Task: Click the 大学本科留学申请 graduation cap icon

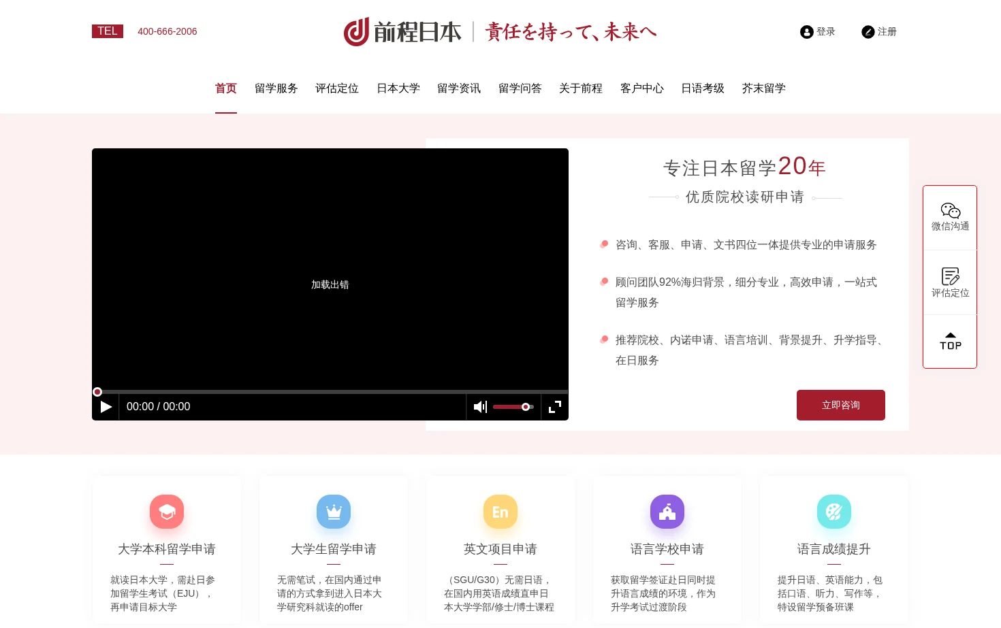Action: click(167, 512)
